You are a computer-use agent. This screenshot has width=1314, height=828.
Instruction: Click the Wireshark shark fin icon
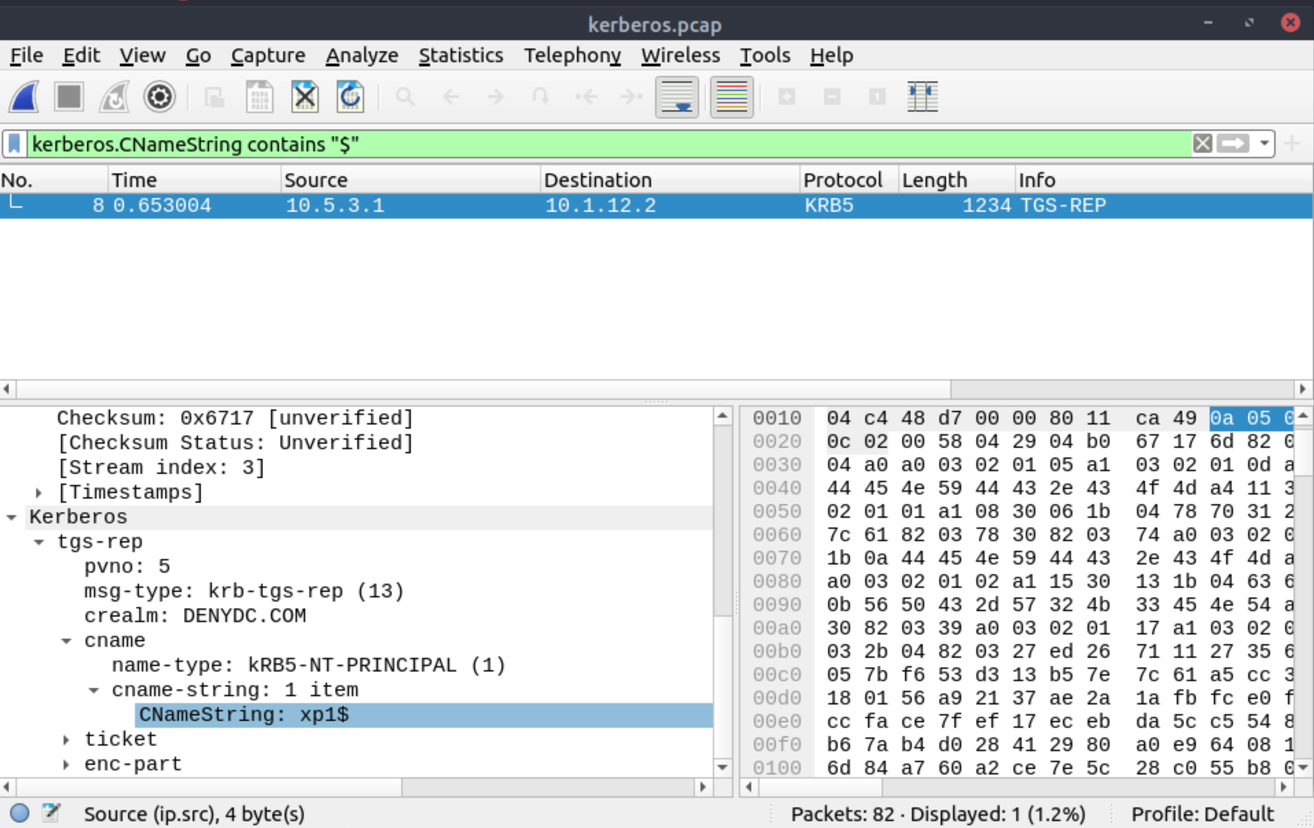(x=27, y=97)
